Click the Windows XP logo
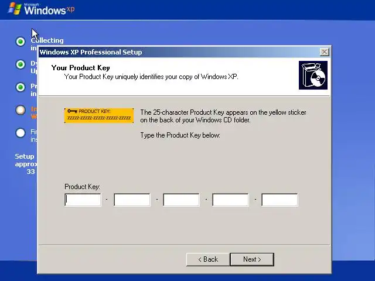375x281 pixels. click(x=41, y=9)
